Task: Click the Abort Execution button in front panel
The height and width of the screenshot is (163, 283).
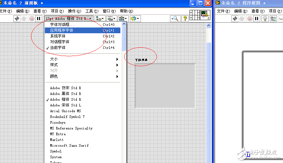Action: click(32, 19)
